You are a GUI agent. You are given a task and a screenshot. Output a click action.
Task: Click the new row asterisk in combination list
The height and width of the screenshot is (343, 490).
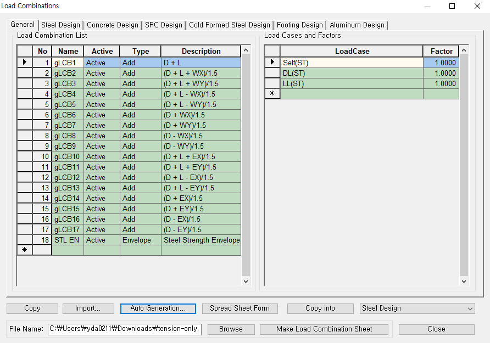pos(25,250)
